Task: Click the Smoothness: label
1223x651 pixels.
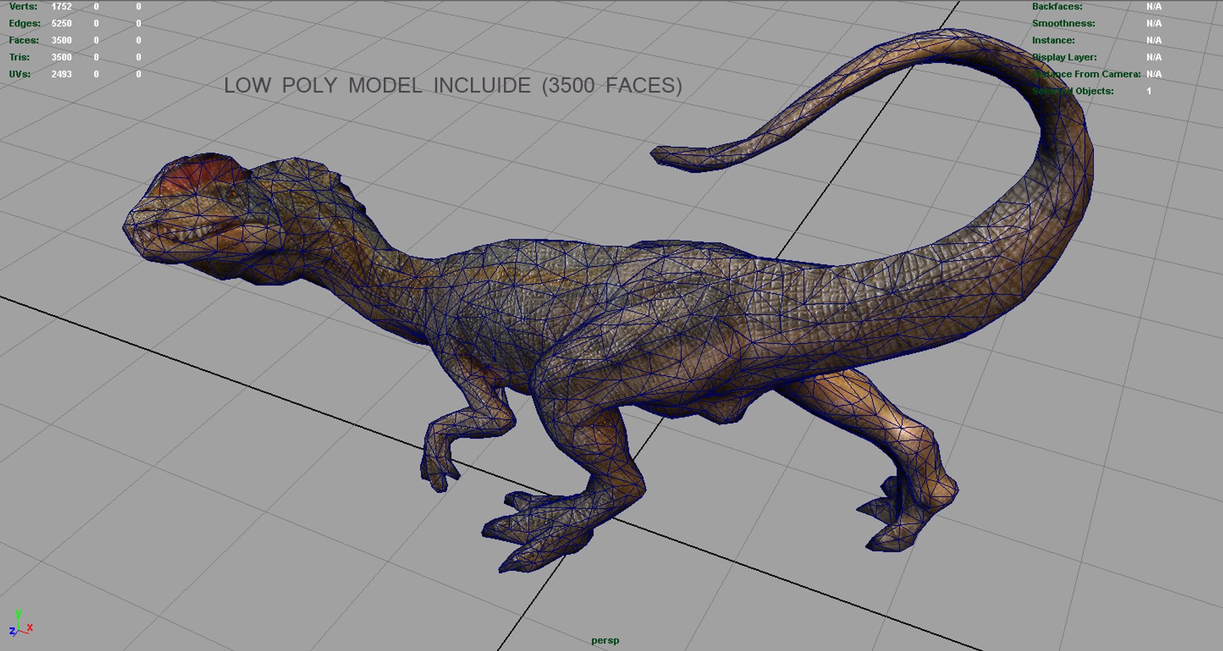Action: click(1063, 24)
